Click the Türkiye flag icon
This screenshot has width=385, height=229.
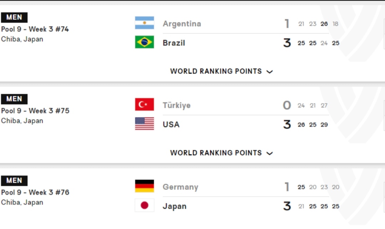tap(145, 105)
